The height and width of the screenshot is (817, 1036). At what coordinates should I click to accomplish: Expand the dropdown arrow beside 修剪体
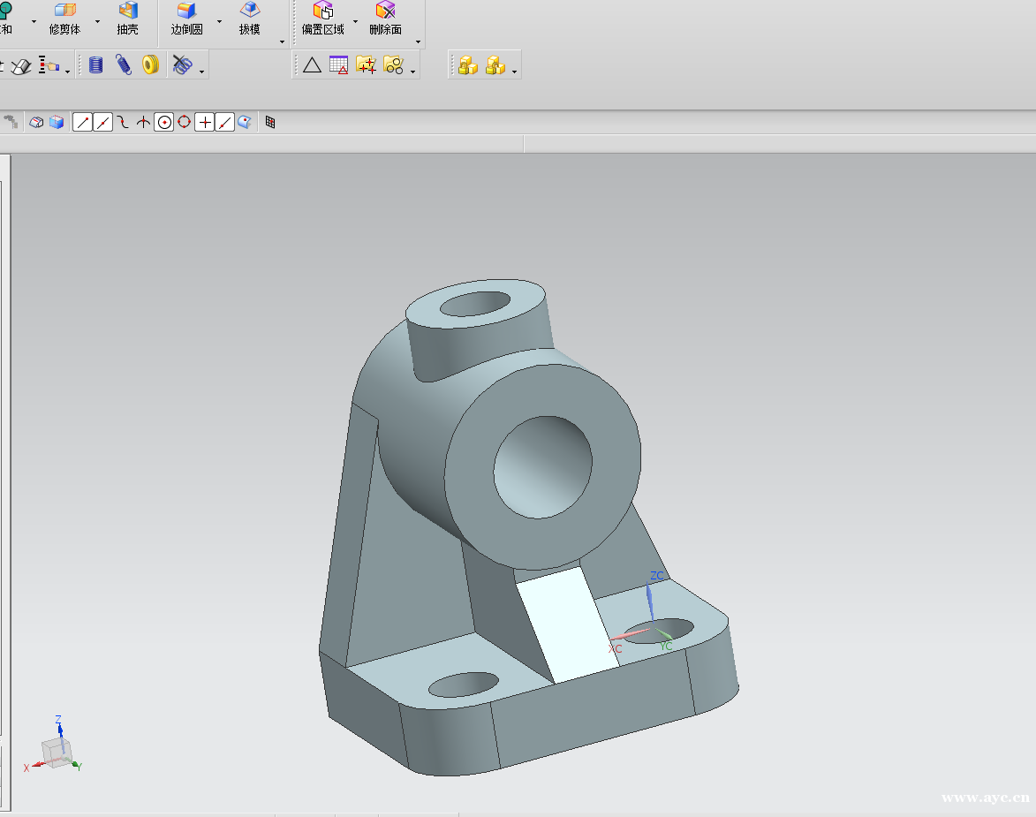(97, 20)
